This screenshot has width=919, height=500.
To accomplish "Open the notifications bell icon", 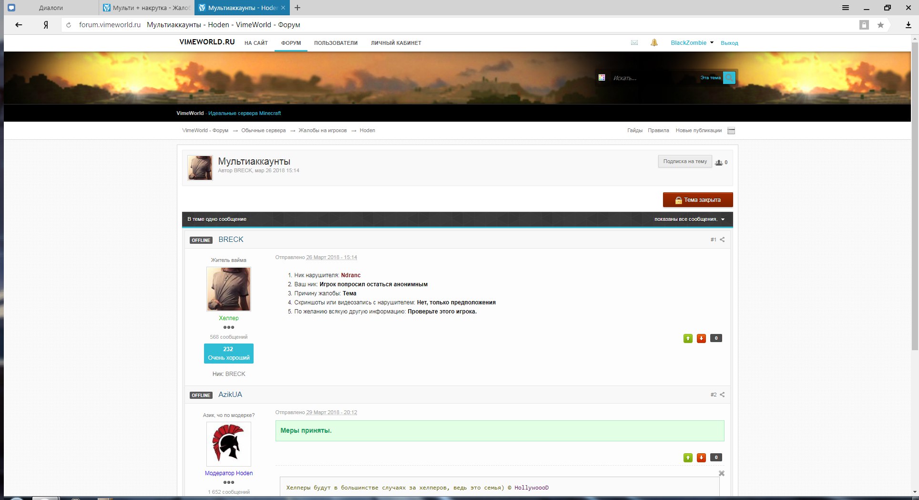I will (654, 42).
